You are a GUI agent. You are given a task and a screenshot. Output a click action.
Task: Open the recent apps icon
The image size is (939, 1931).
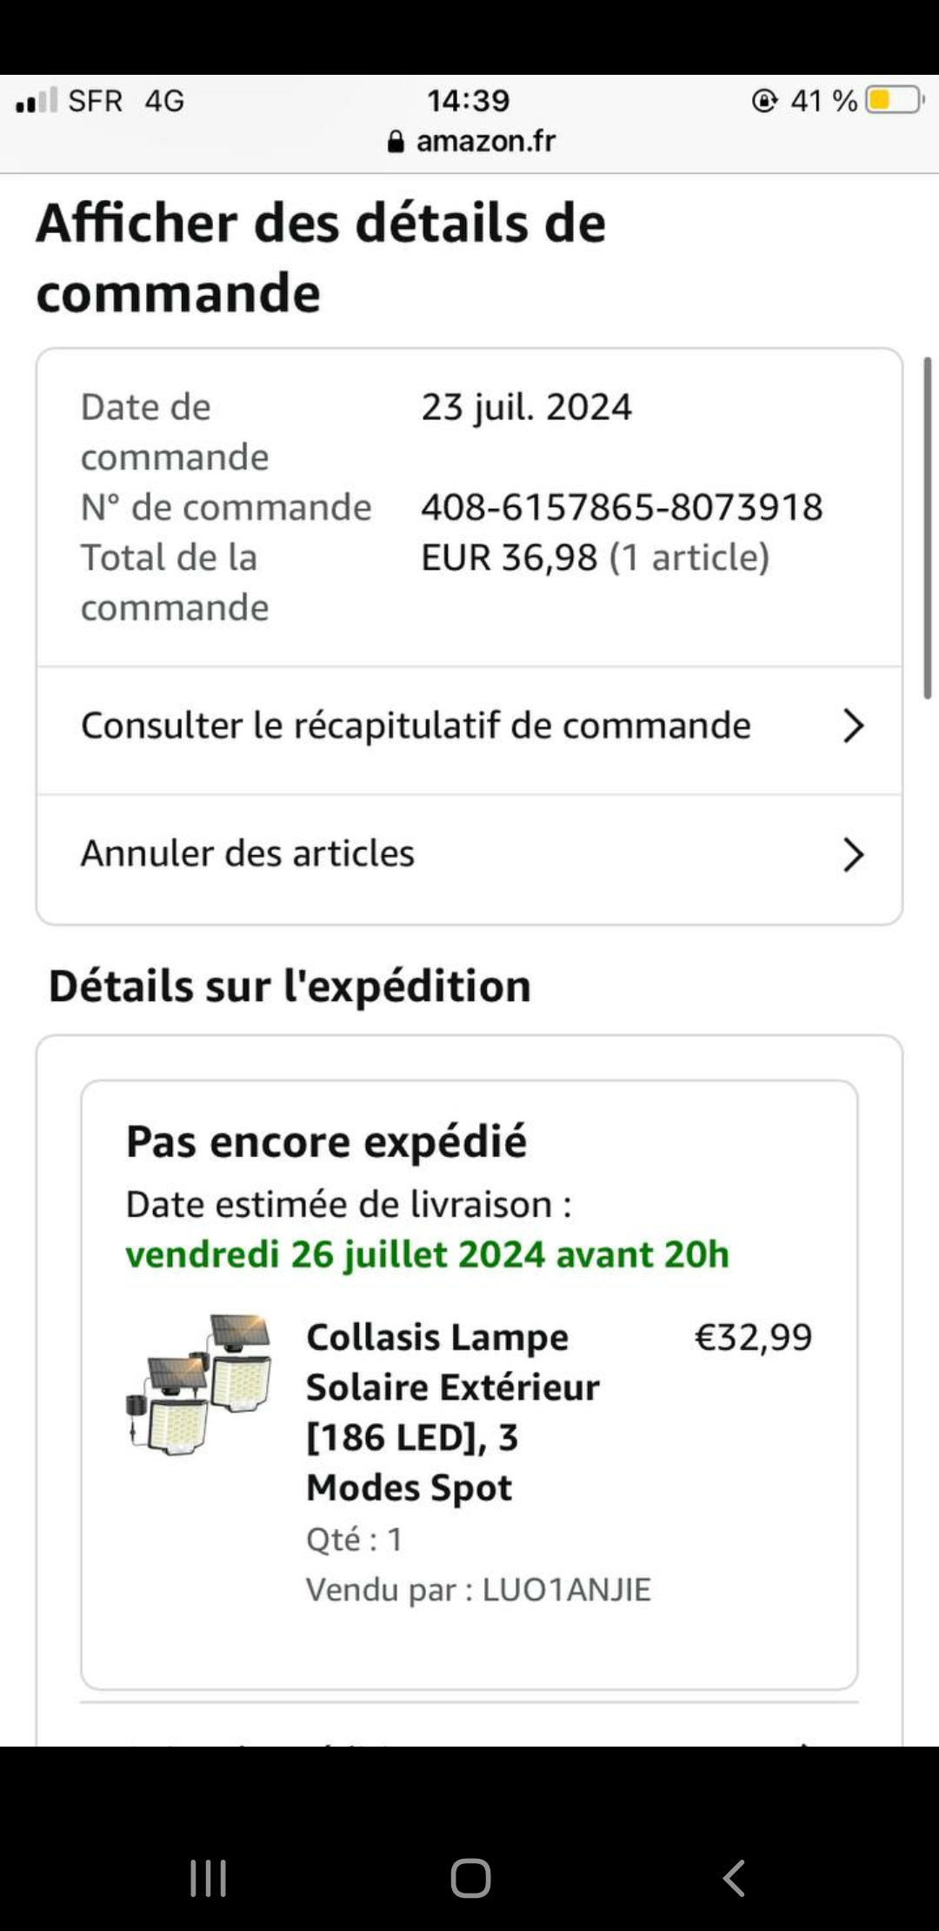209,1878
